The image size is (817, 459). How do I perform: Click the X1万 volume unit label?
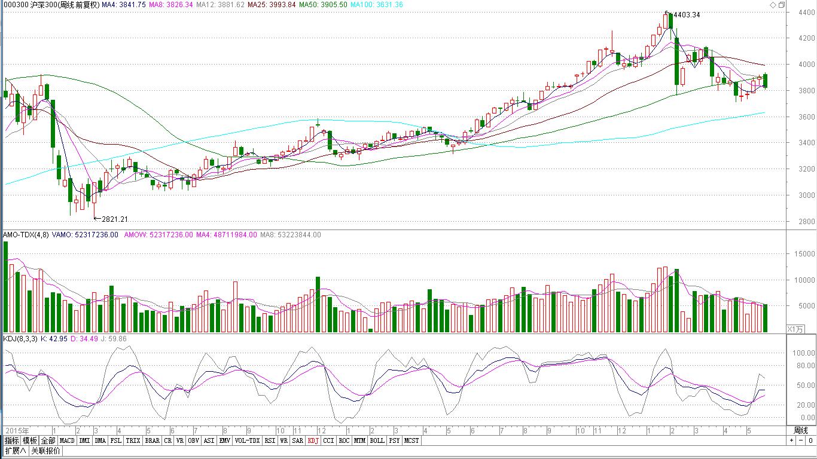795,329
